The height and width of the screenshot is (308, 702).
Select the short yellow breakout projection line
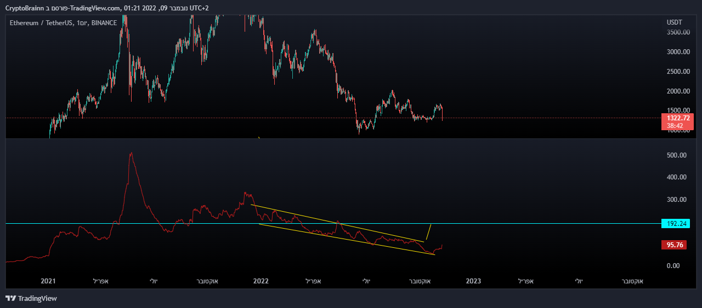[x=428, y=233]
